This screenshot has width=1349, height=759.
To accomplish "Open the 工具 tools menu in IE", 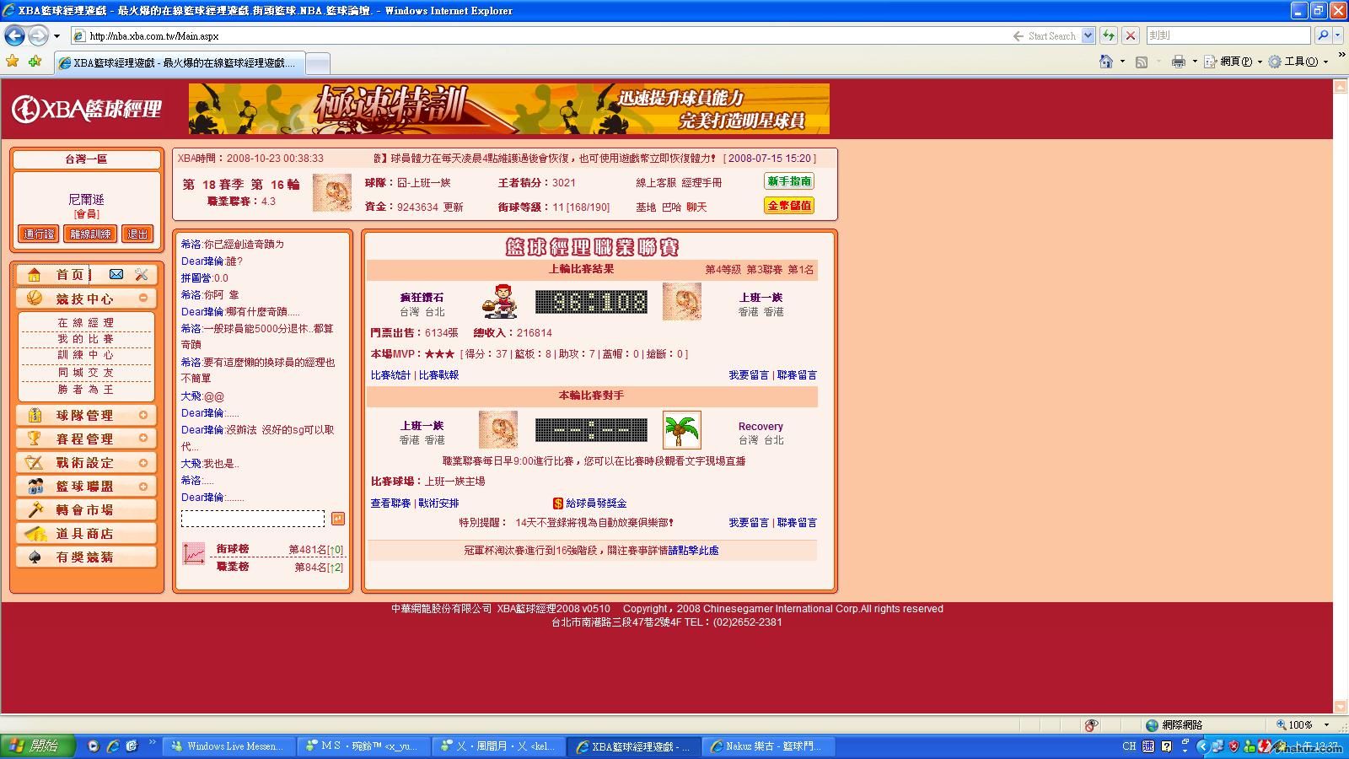I will click(x=1299, y=62).
